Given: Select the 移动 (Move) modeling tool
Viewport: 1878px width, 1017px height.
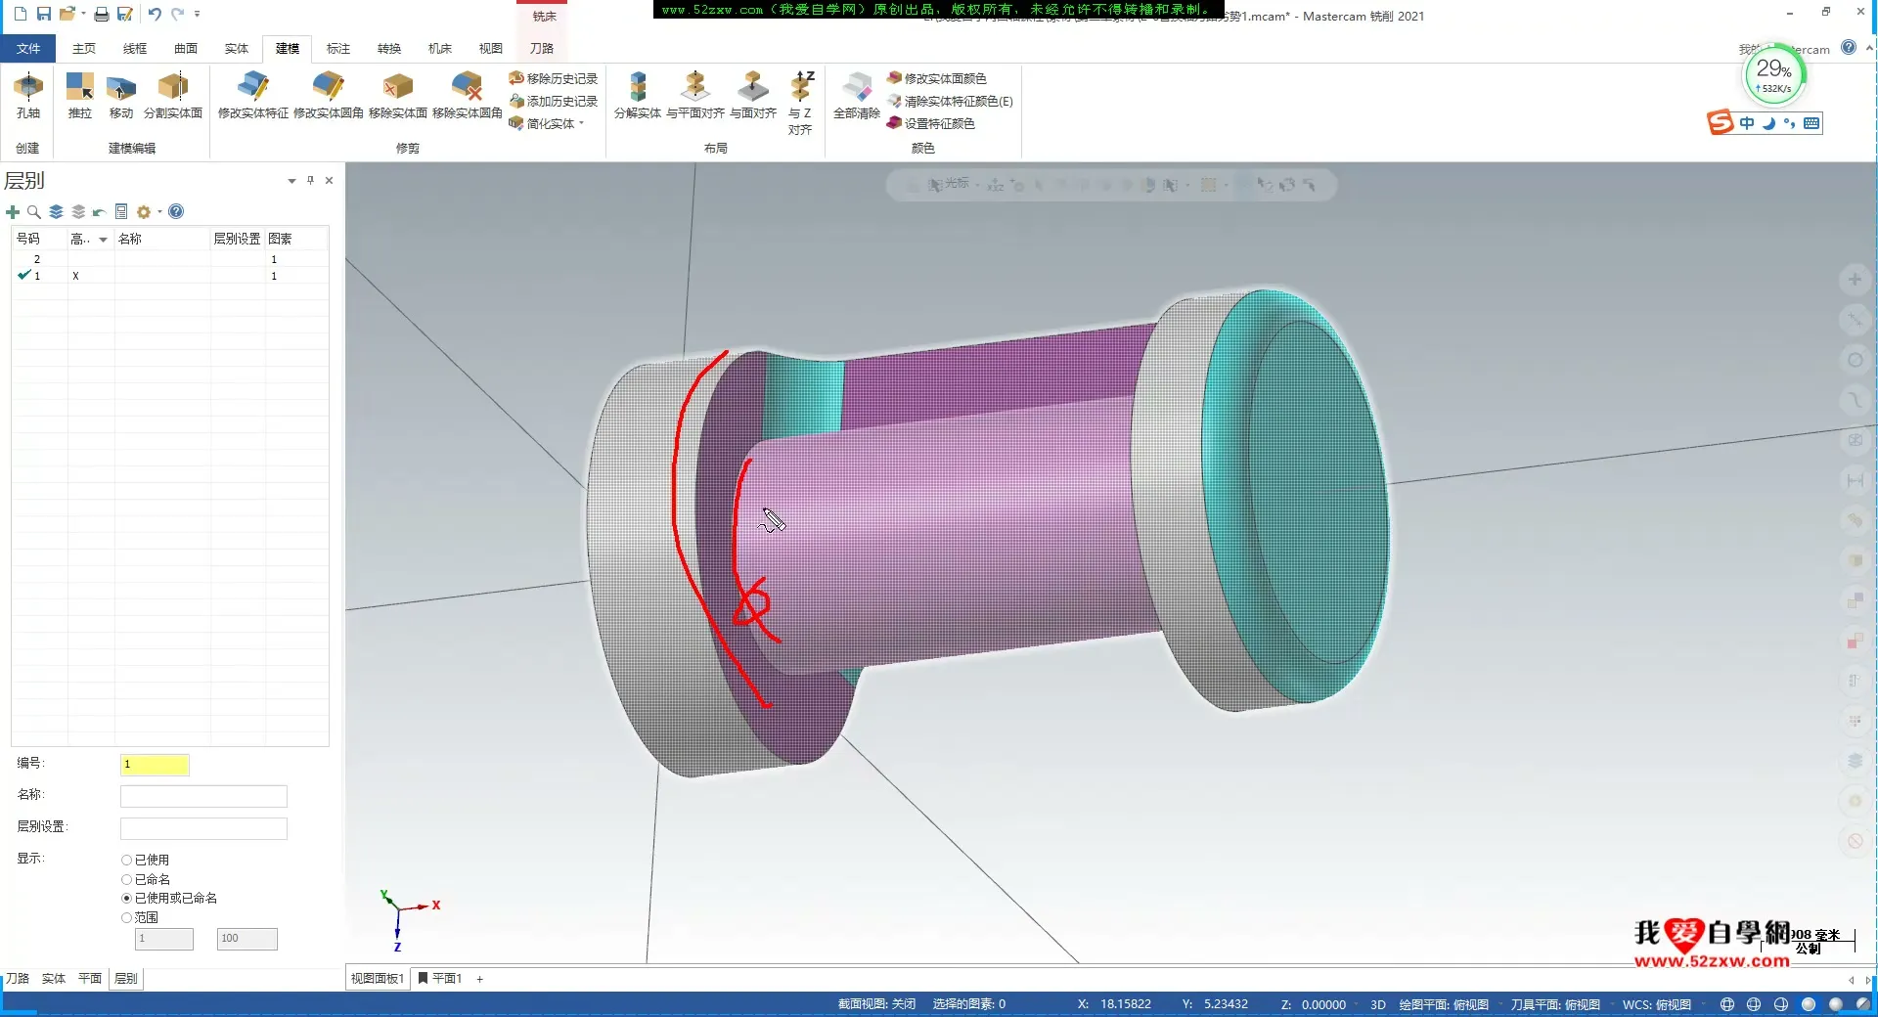Looking at the screenshot, I should [x=121, y=95].
